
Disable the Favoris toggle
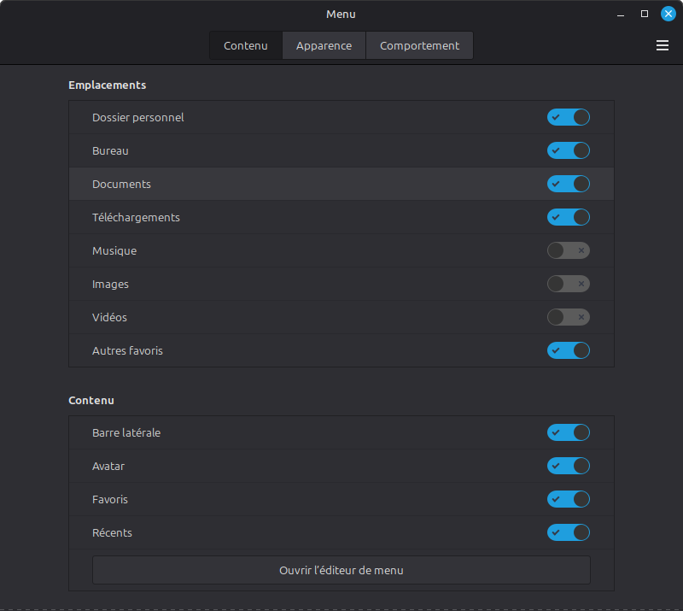(x=568, y=499)
